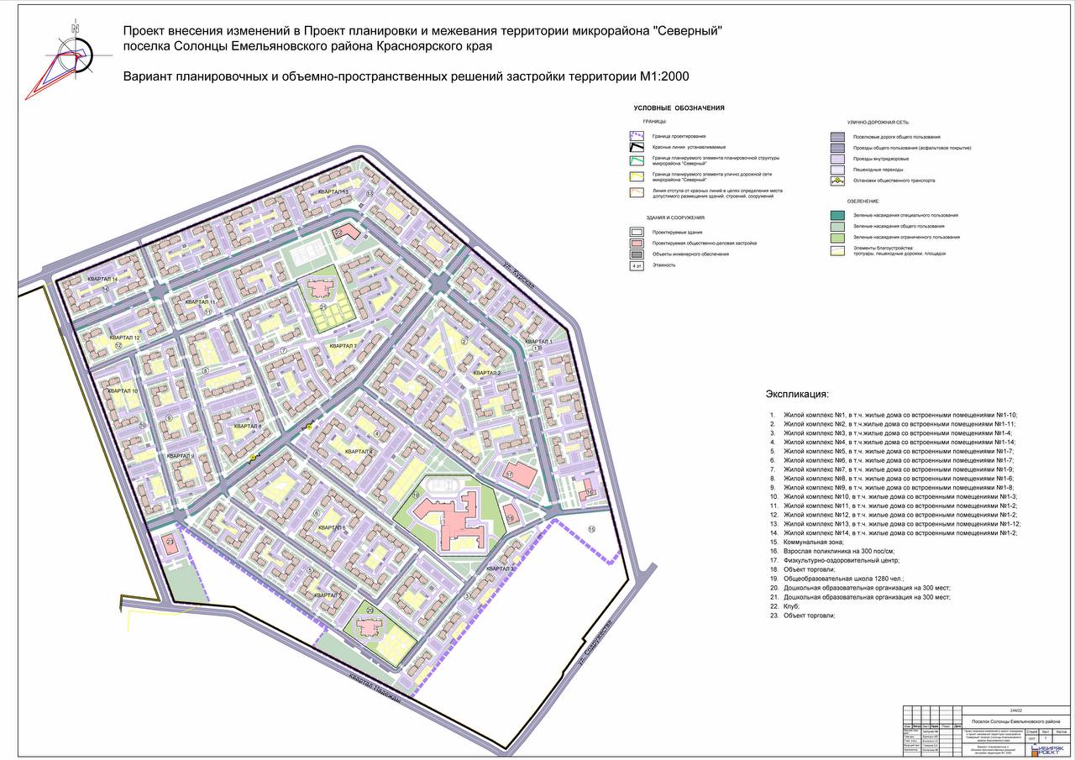Image resolution: width=1075 pixels, height=760 pixels.
Task: Click explication row 4 'Жилой комплекс №4'
Action: click(x=894, y=442)
